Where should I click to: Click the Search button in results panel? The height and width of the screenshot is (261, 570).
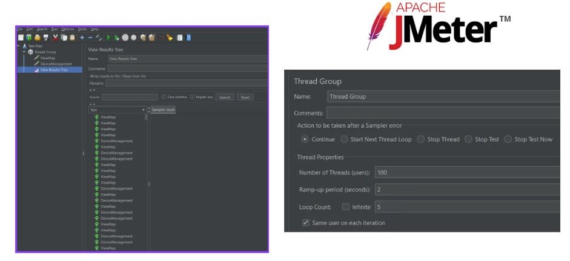point(225,97)
